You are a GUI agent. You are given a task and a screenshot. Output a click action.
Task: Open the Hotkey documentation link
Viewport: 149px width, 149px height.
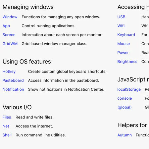click(x=9, y=72)
